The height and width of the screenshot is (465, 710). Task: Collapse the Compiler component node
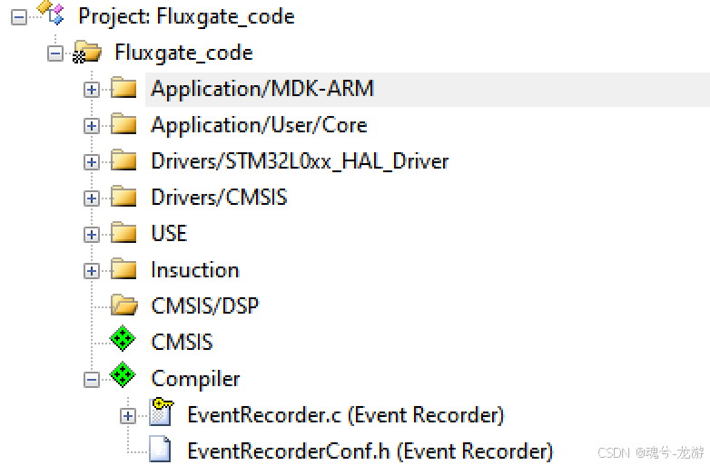92,380
